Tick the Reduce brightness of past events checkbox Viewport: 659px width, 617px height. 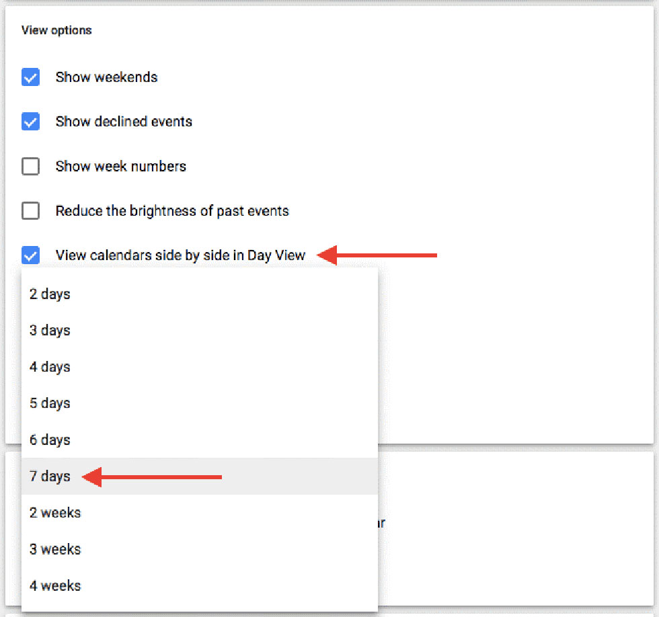tap(30, 211)
